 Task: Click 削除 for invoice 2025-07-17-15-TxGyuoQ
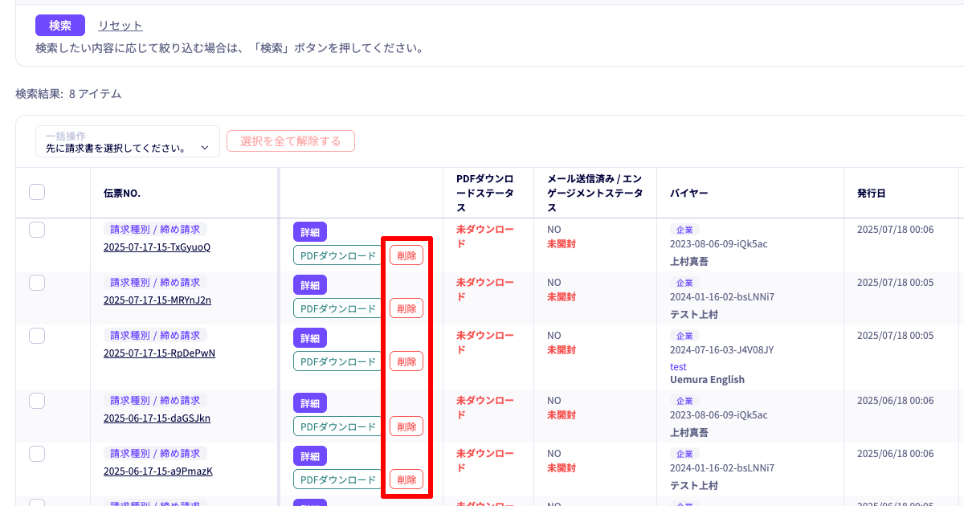point(406,255)
